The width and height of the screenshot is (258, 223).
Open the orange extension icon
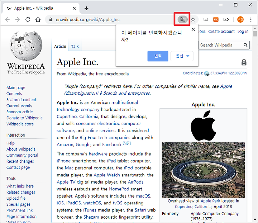(216, 20)
